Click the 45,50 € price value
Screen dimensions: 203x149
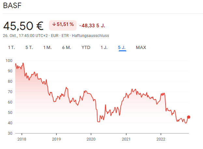[x=24, y=25]
